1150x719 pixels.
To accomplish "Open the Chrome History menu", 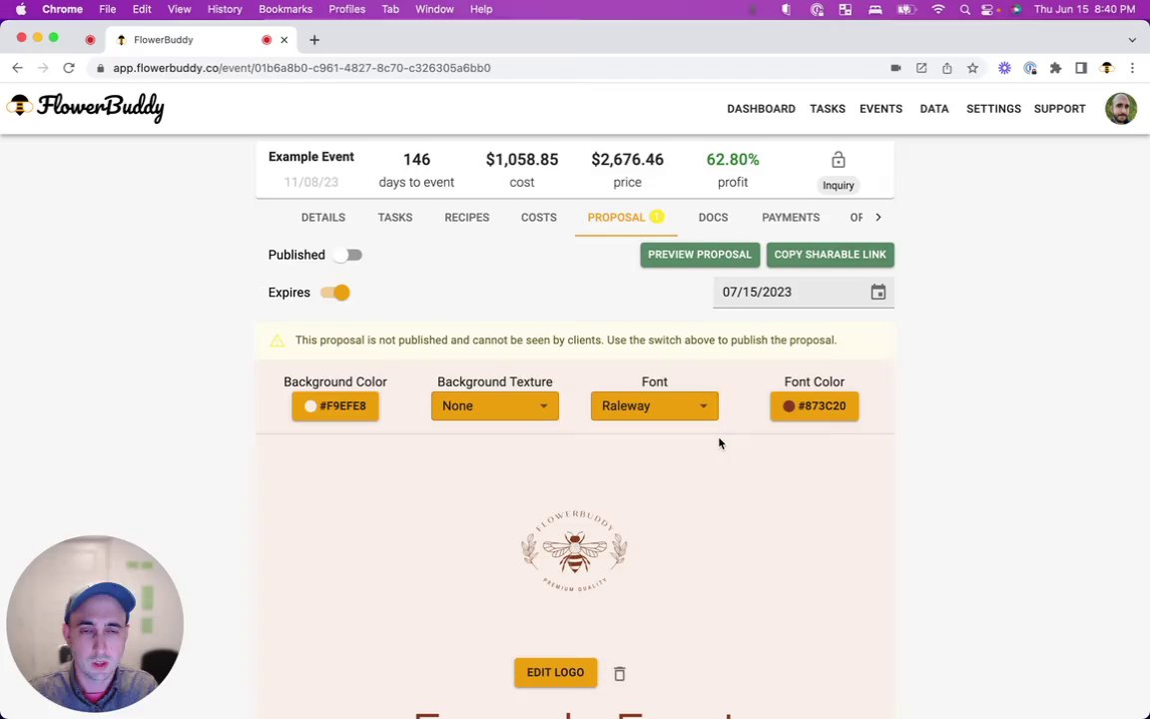I will tap(225, 10).
